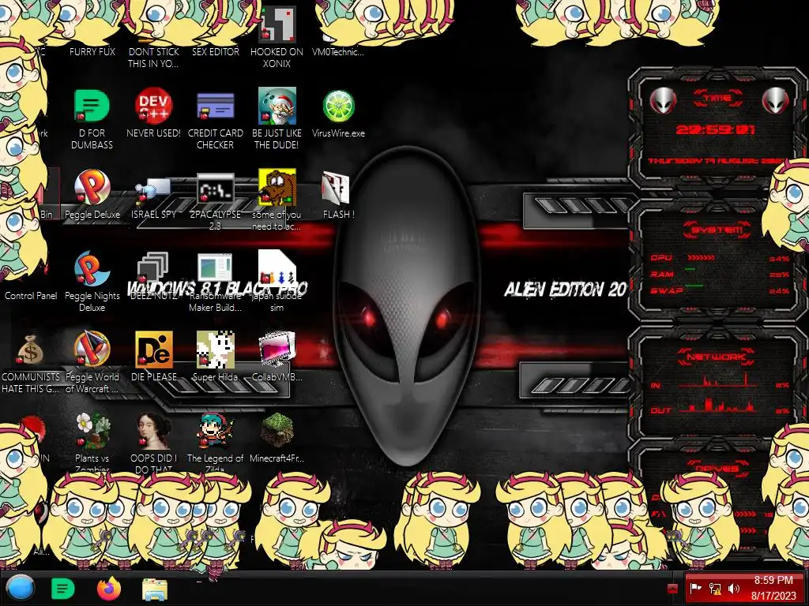The height and width of the screenshot is (606, 809).
Task: Open Peggle Deluxe desktop shortcut
Action: (92, 187)
